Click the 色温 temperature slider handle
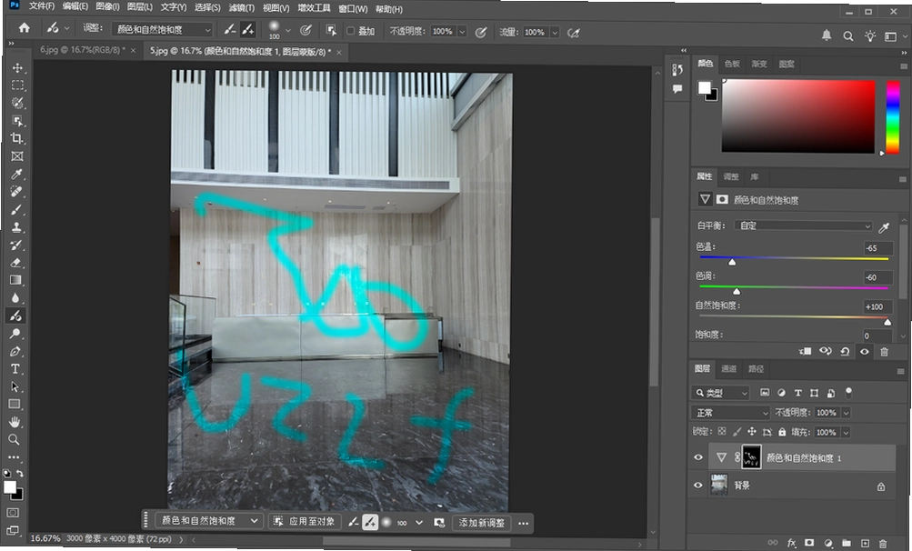912x551 pixels. point(732,263)
